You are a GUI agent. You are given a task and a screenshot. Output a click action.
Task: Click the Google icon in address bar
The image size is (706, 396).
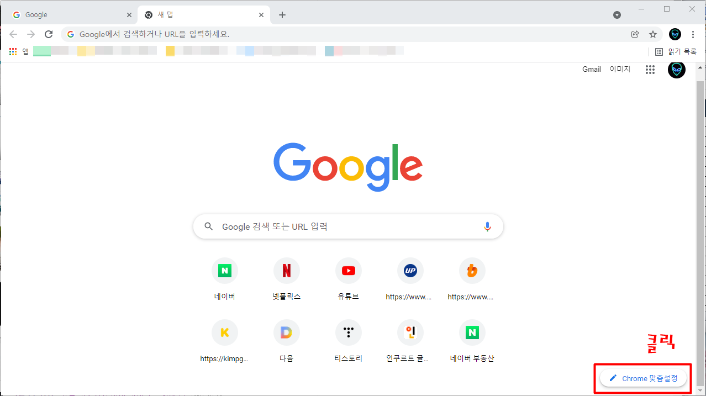pos(70,34)
